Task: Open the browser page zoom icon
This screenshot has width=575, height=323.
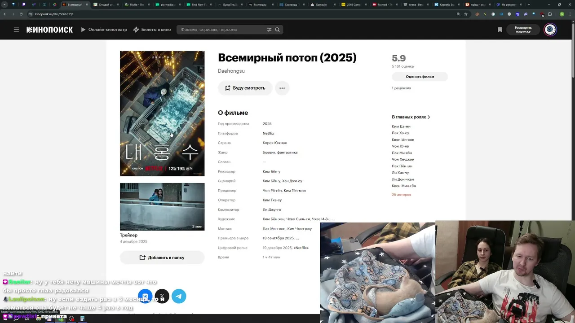Action: [x=458, y=14]
